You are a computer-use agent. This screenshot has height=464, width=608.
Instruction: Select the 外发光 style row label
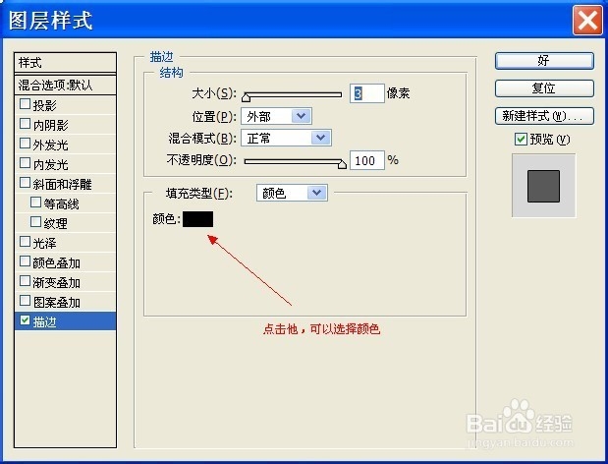click(x=50, y=145)
